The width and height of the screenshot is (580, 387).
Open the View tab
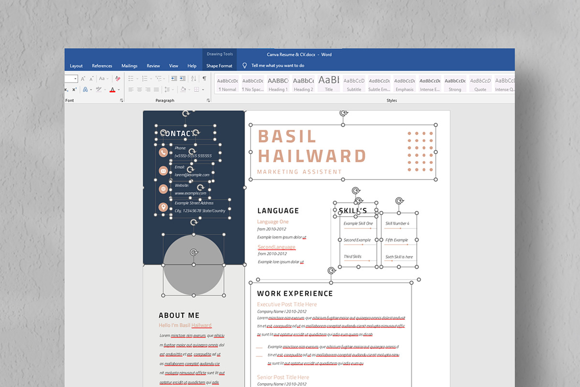pos(174,66)
